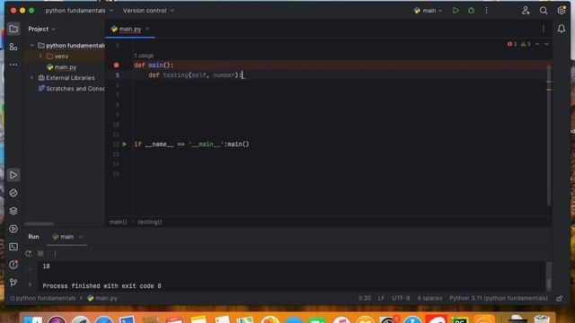Expand External Libraries node
575x323 pixels.
31,78
